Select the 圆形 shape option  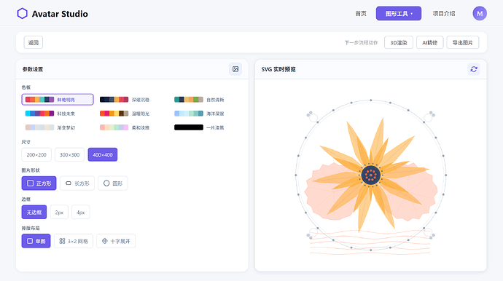112,183
